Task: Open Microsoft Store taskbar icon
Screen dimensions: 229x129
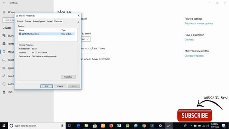Action: pyautogui.click(x=94, y=126)
